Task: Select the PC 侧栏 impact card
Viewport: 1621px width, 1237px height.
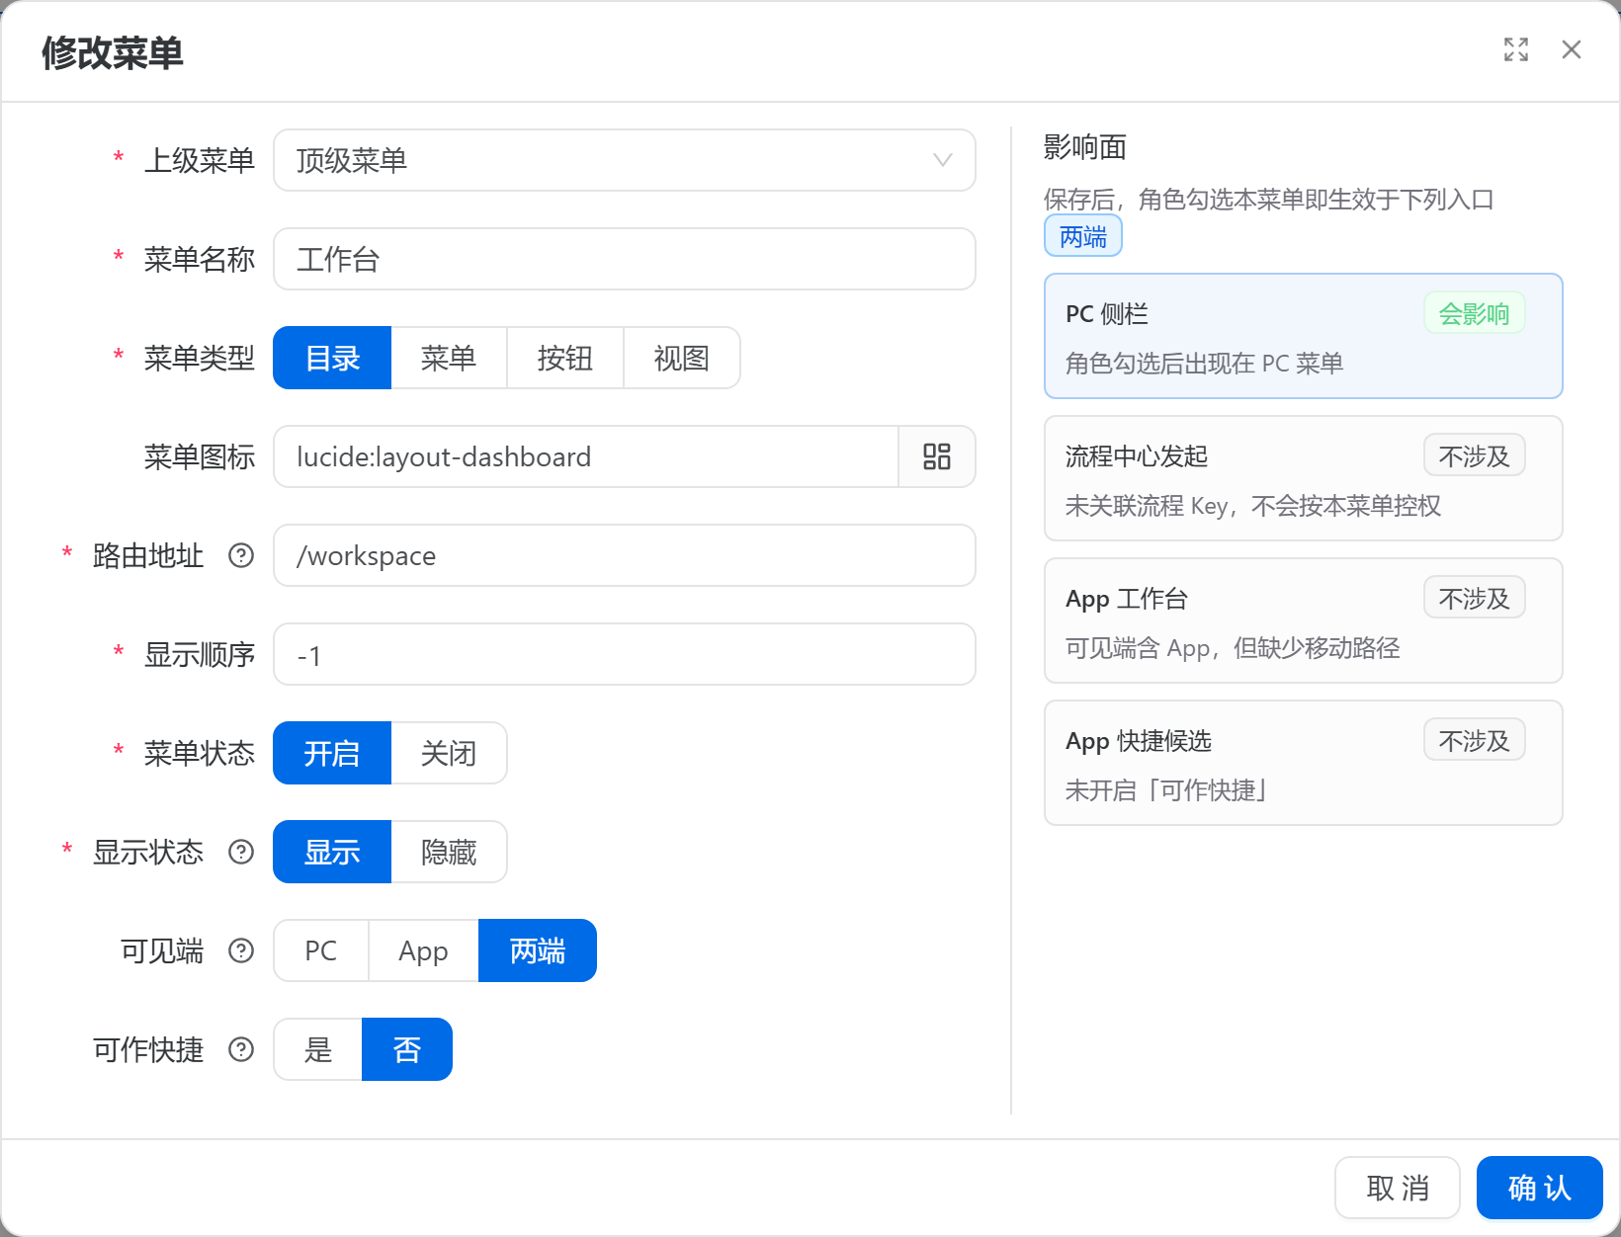Action: [1304, 336]
